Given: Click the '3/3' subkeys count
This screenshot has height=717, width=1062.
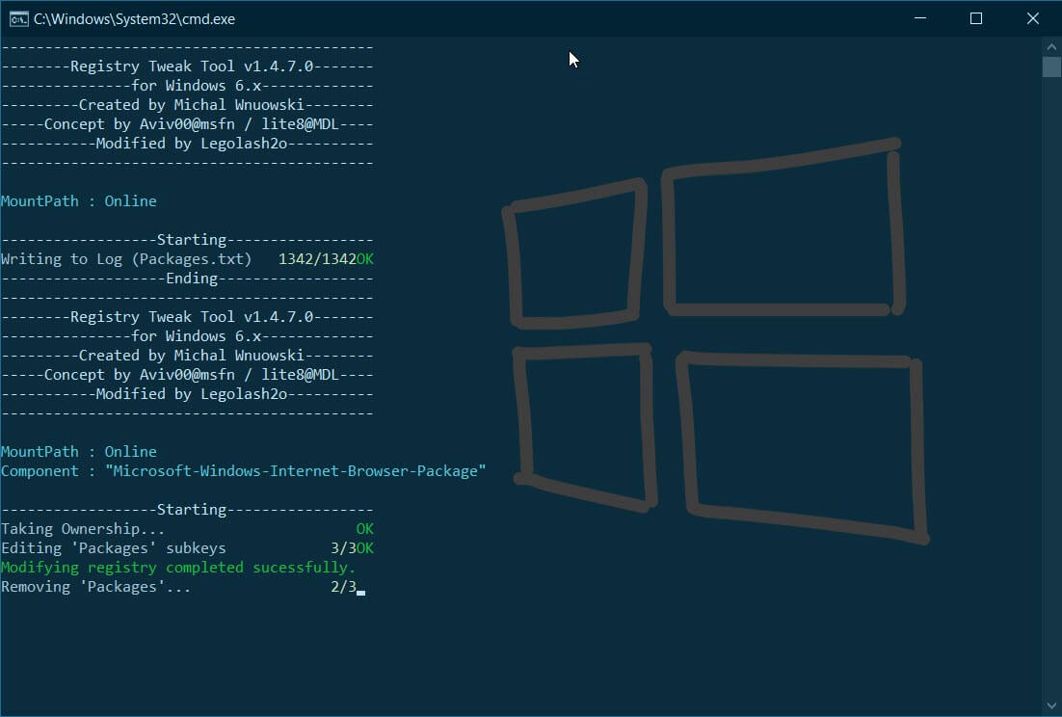Looking at the screenshot, I should coord(343,548).
